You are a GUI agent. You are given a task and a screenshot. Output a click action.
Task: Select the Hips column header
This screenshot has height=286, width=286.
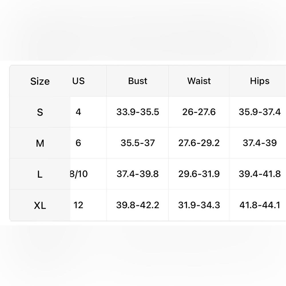(260, 81)
